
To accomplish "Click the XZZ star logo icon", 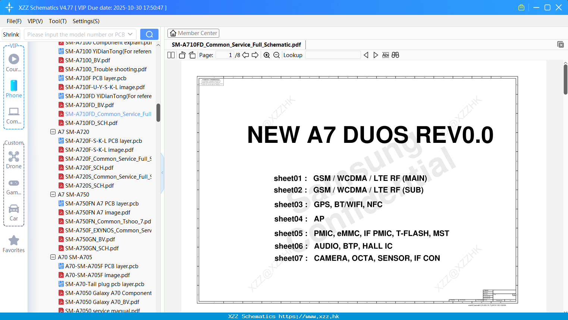I will click(9, 7).
